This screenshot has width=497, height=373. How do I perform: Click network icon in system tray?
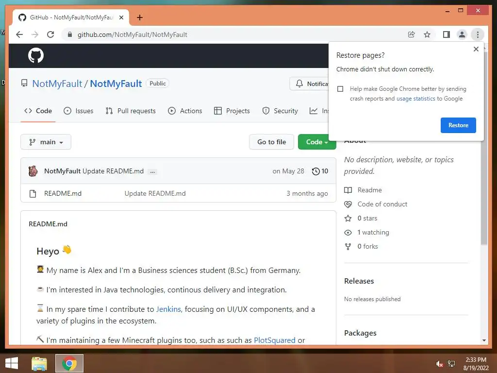451,364
